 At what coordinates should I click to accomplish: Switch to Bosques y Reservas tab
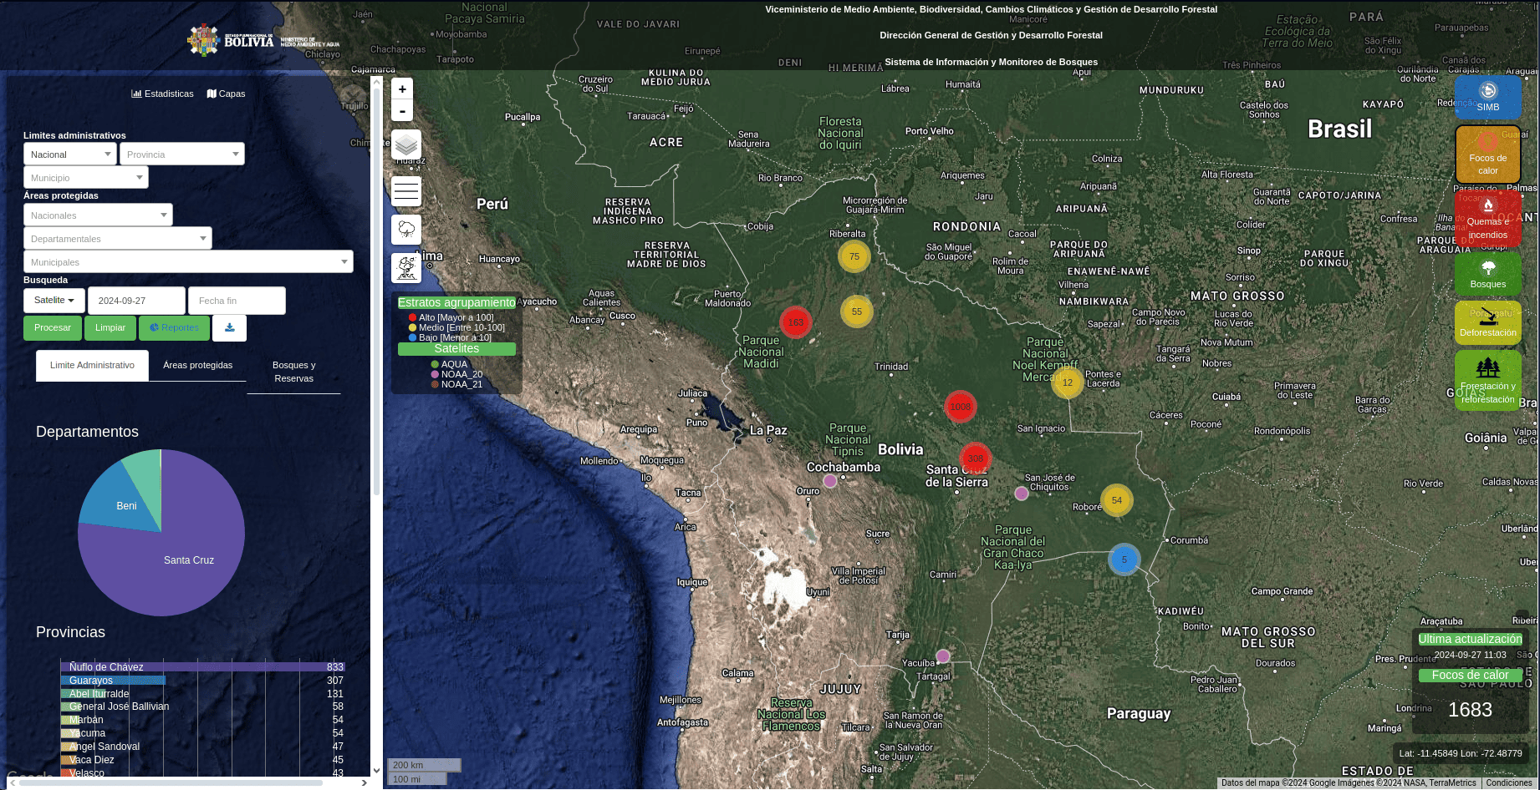[x=294, y=372]
